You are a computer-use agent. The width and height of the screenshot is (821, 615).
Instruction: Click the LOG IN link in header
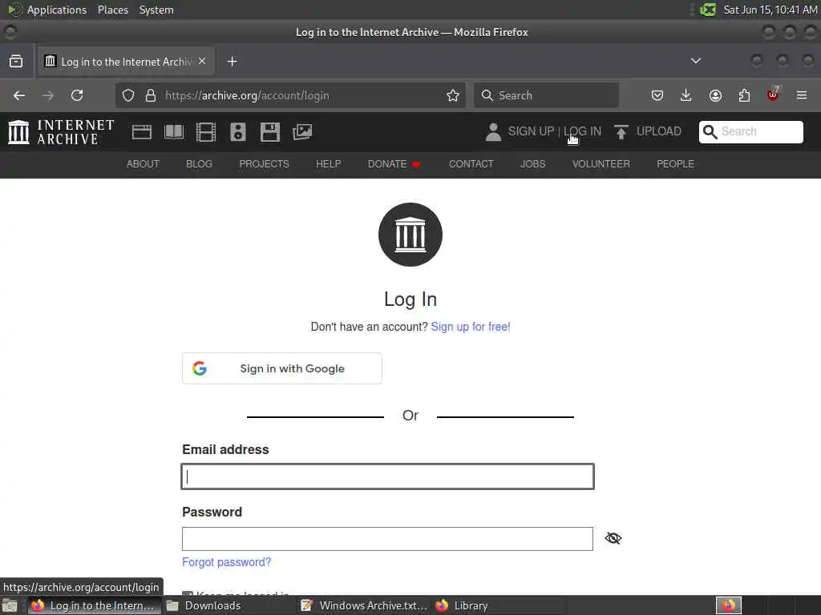(582, 131)
